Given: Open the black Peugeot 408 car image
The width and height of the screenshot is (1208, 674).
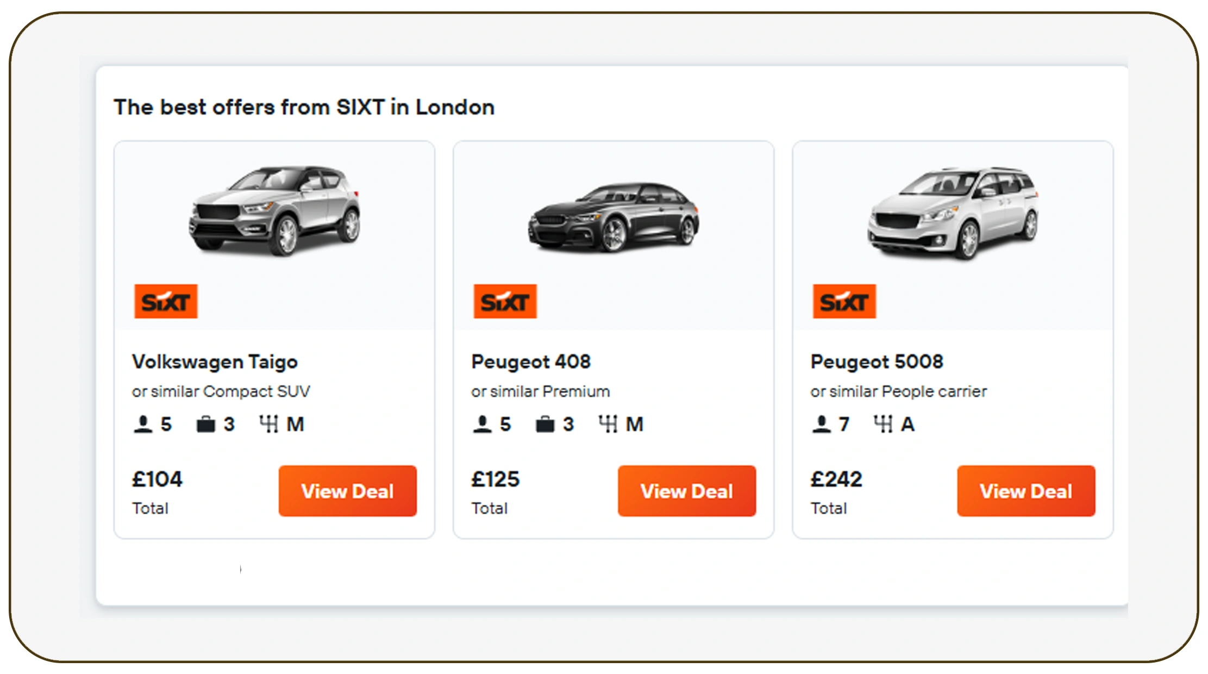Looking at the screenshot, I should [x=614, y=217].
